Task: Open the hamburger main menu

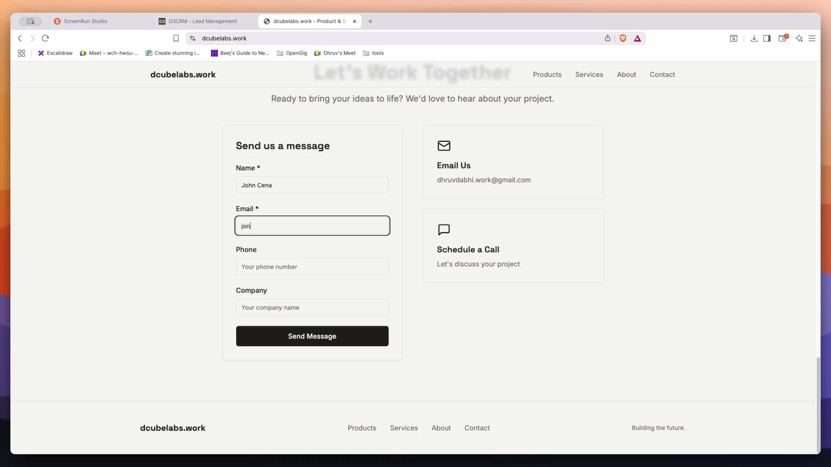Action: tap(812, 38)
